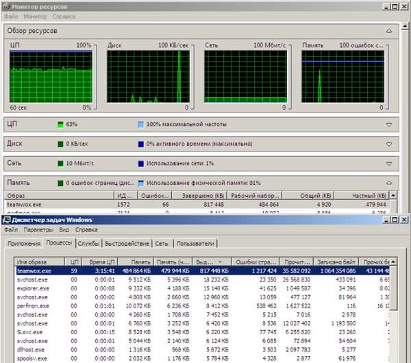Sort by Выд... column with arrow
The width and height of the screenshot is (411, 363).
[x=212, y=262]
